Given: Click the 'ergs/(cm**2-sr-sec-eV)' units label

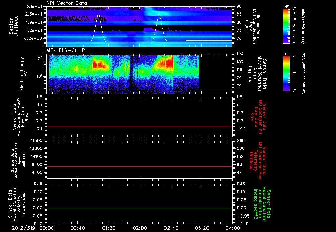Looking at the screenshot, I should click(304, 73).
